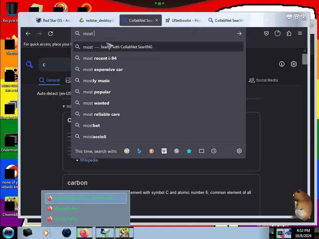
Task: Search this time with the gray magnifier engine
Action: click(x=177, y=151)
